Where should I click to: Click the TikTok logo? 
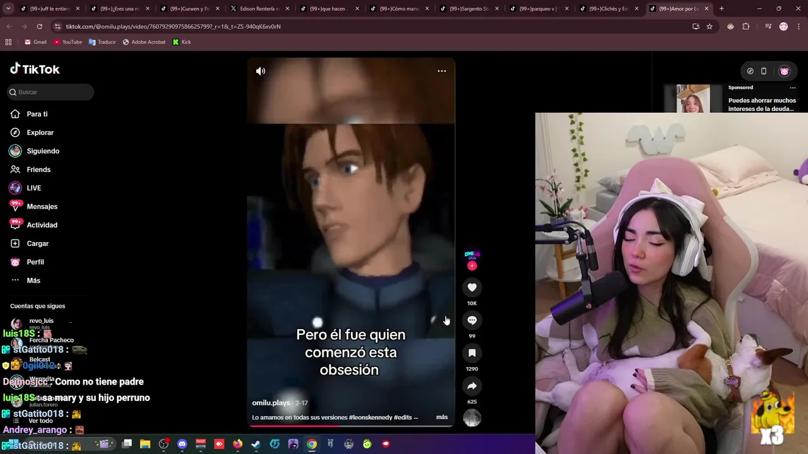35,69
